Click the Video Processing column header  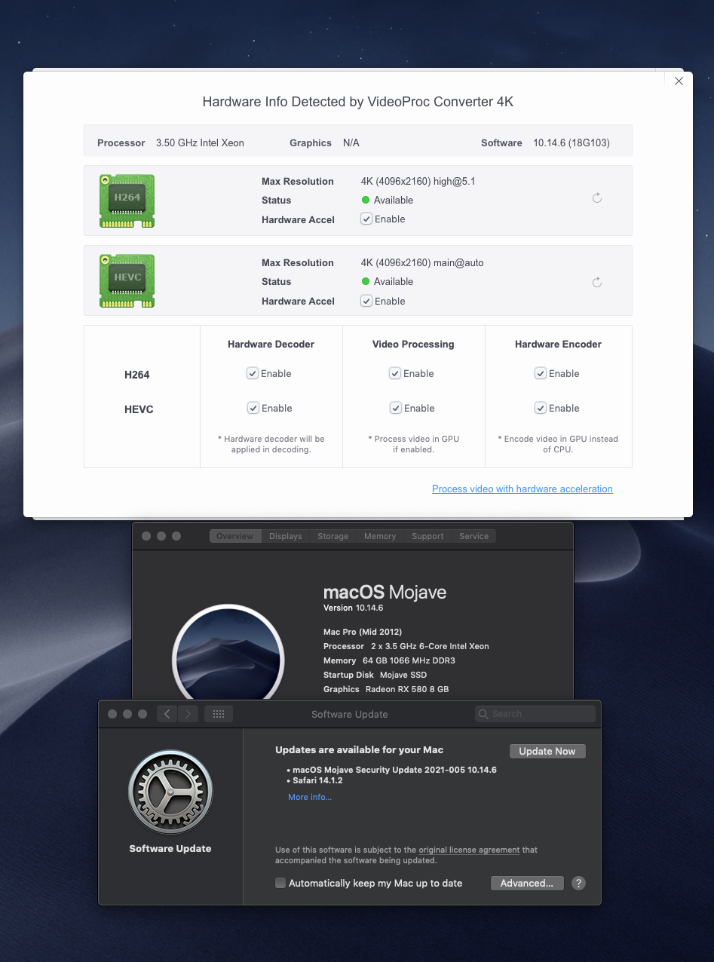coord(413,344)
